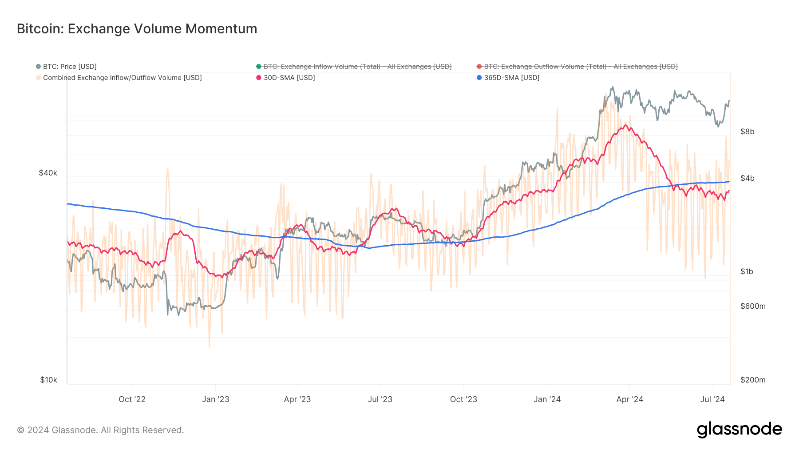Click the $8b right axis label
799x450 pixels.
coord(748,132)
